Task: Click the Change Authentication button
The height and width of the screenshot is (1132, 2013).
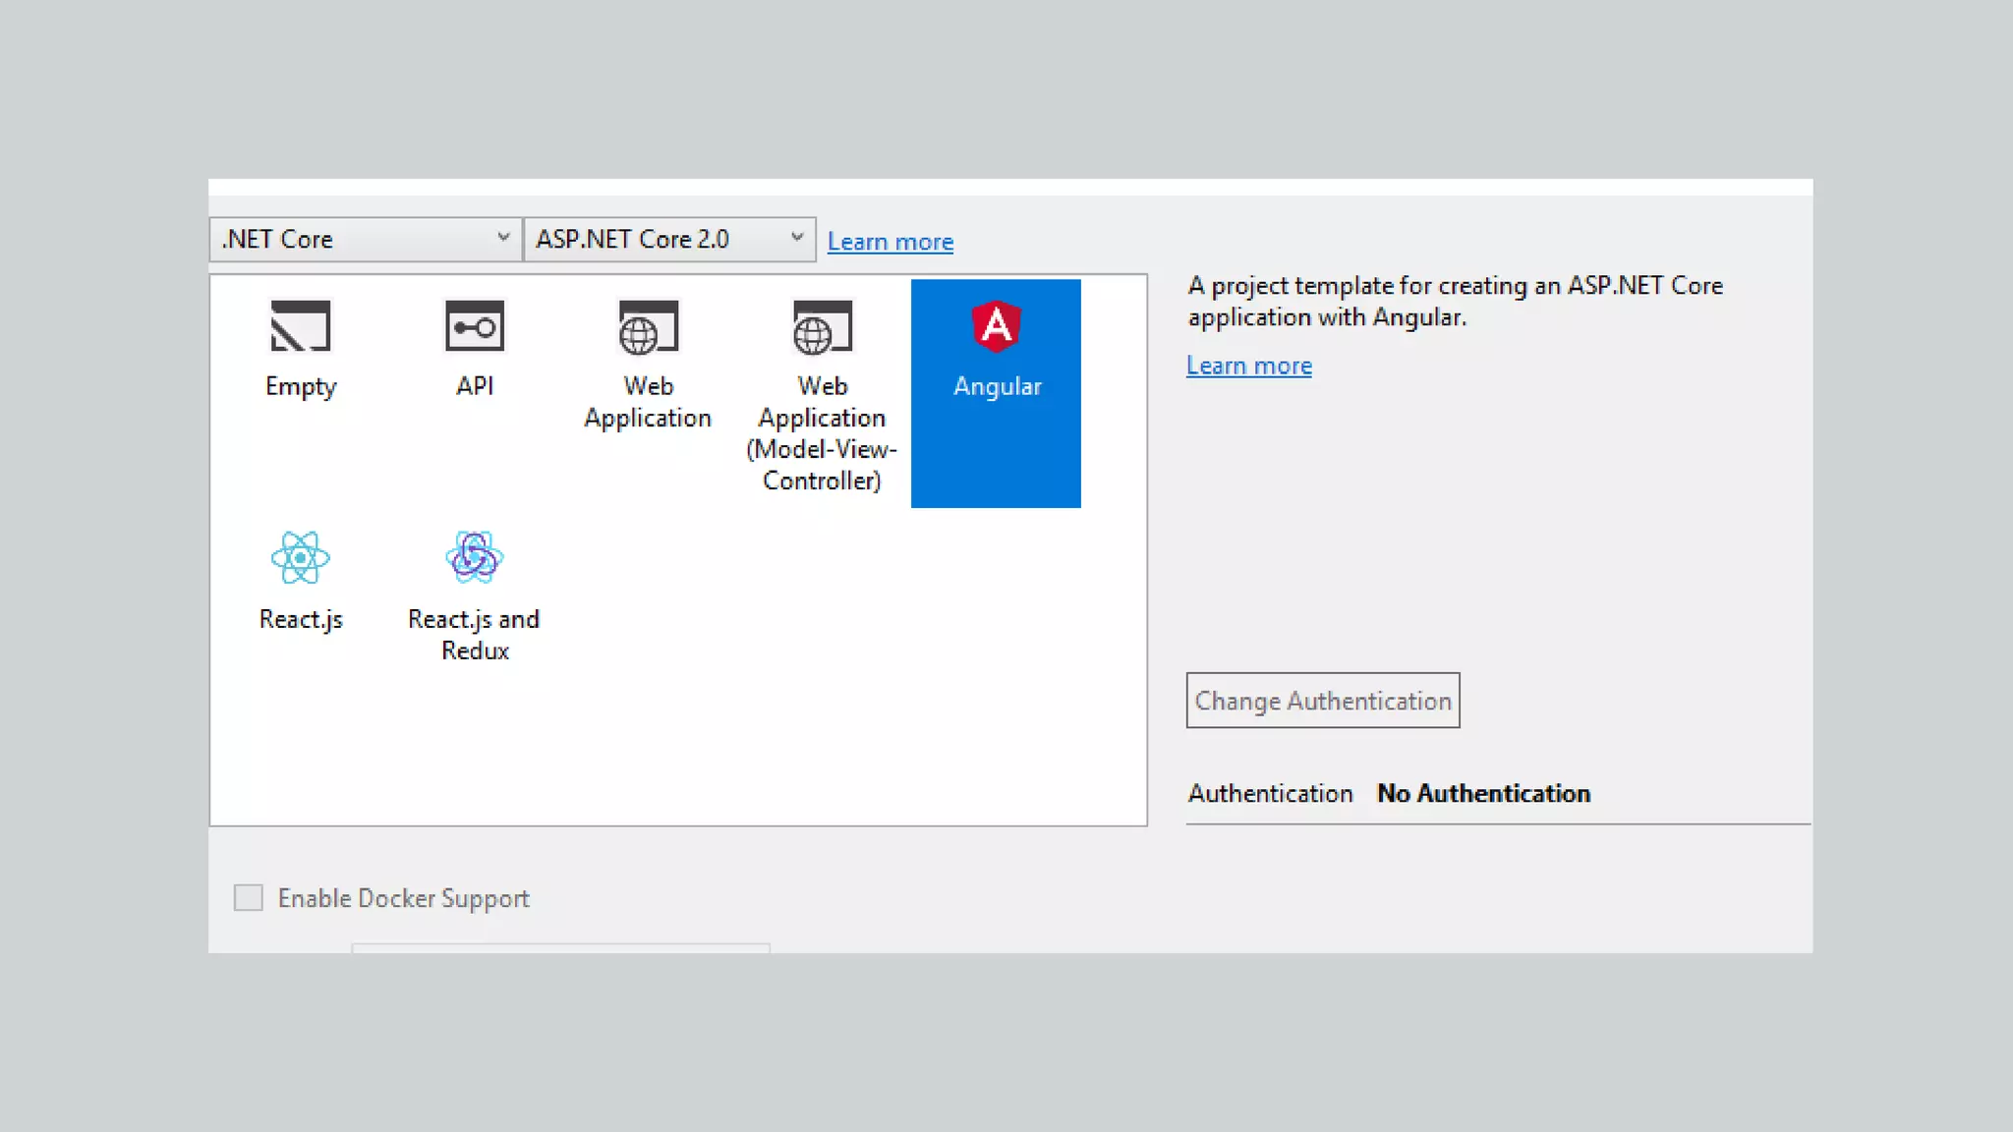Action: coord(1323,700)
